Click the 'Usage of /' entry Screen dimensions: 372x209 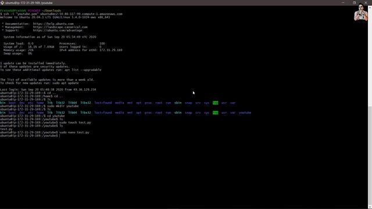(28, 47)
